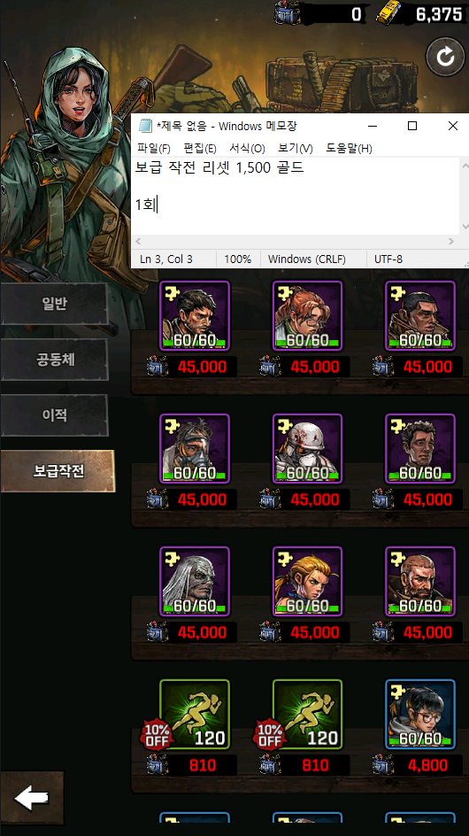Choose the glasses girl blue-framed portrait
Screen dimensions: 469x836
tap(420, 715)
